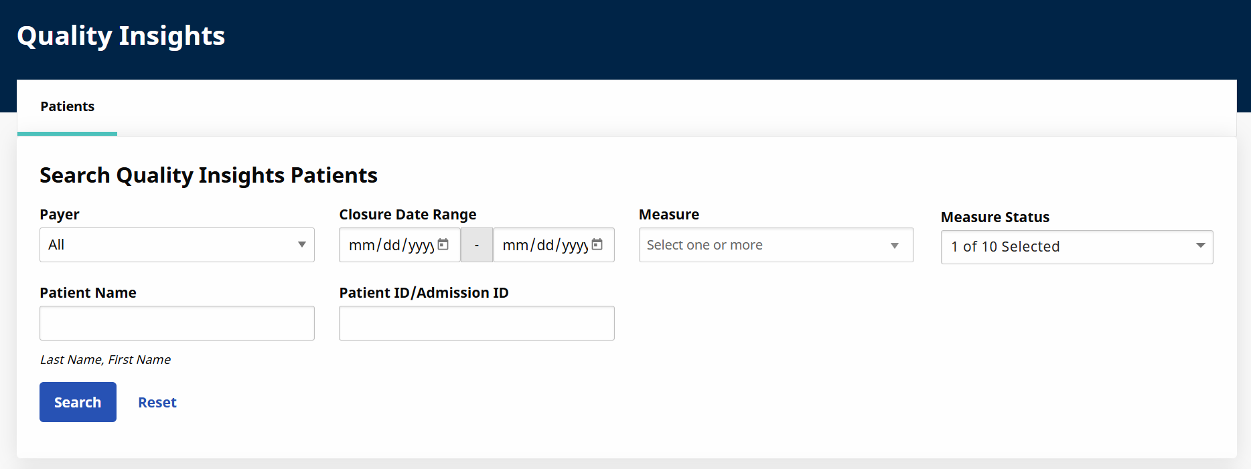This screenshot has height=469, width=1251.
Task: Select the day segment of the end date
Action: coord(545,246)
